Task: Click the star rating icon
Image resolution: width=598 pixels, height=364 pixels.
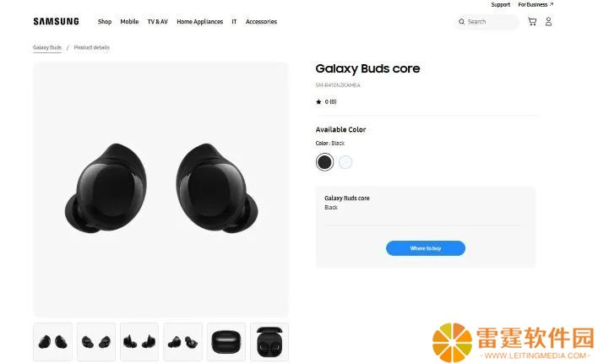Action: tap(318, 101)
